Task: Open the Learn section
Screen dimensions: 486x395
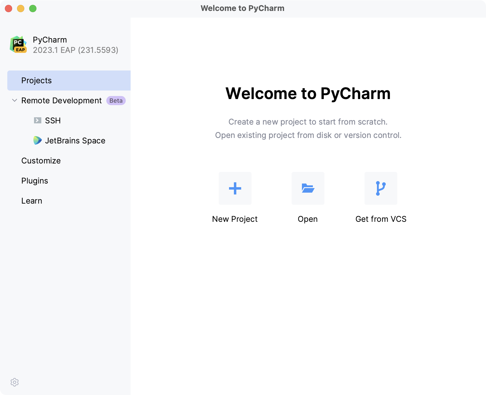Action: (32, 201)
